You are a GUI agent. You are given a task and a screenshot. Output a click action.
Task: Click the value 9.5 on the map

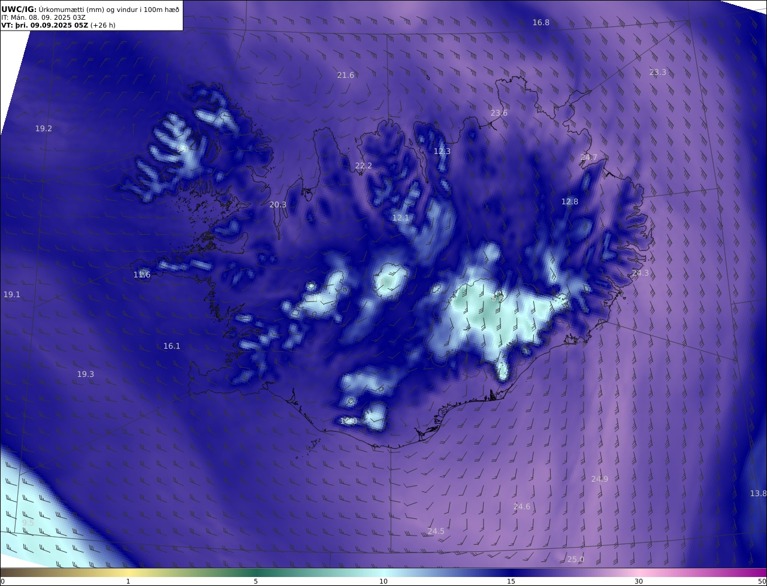(28, 522)
